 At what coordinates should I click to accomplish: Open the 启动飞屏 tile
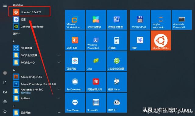coord(75,41)
